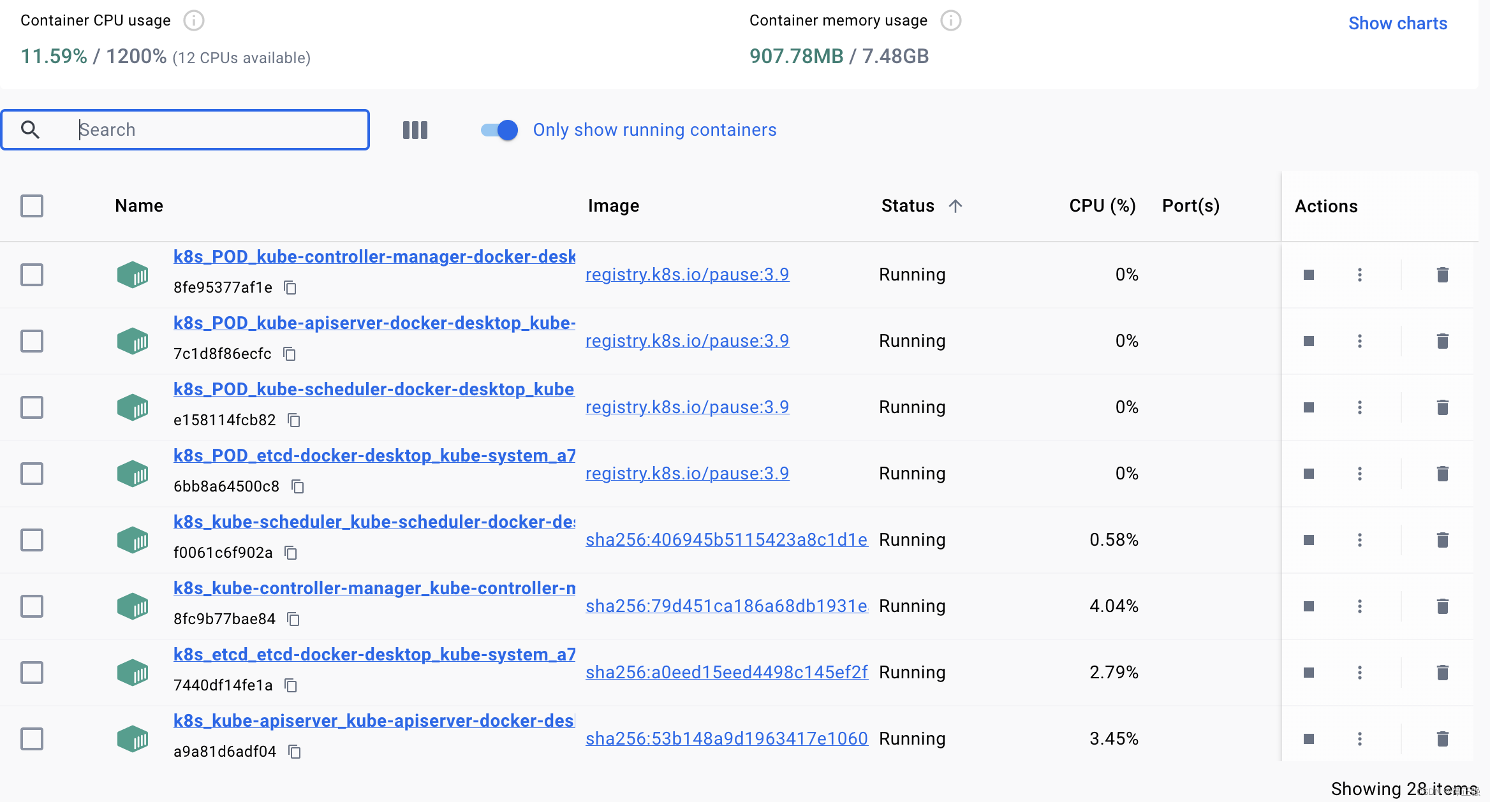Copy container ID 7440df14fe1a
The width and height of the screenshot is (1490, 802).
[x=291, y=685]
